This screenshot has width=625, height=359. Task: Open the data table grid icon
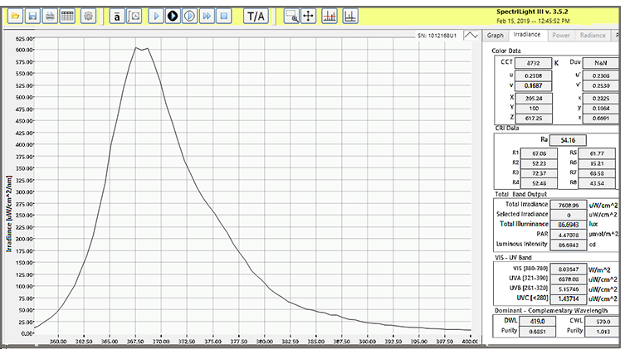pyautogui.click(x=66, y=16)
